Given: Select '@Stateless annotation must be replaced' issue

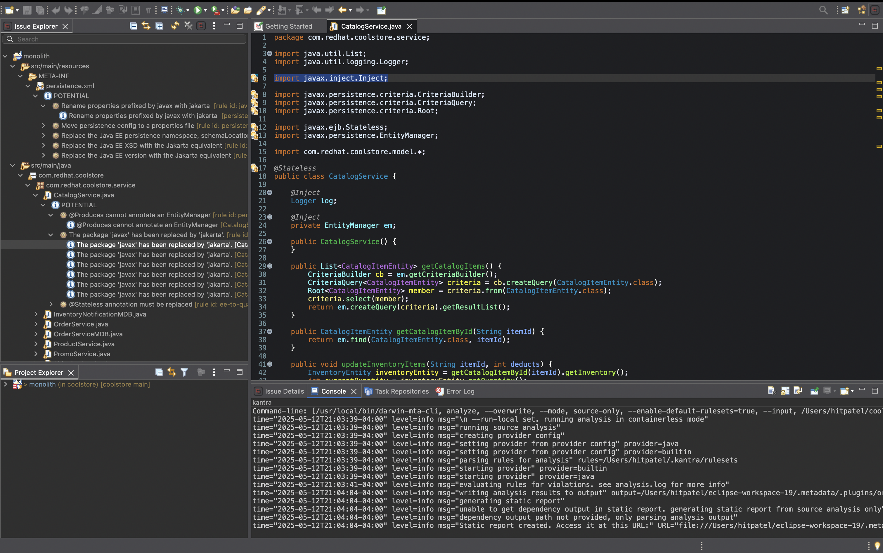Looking at the screenshot, I should [131, 304].
